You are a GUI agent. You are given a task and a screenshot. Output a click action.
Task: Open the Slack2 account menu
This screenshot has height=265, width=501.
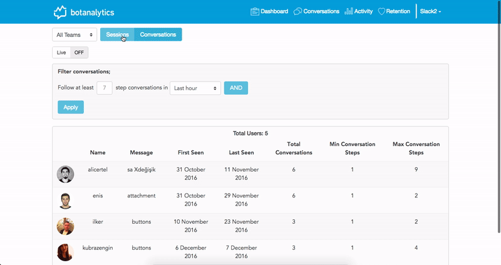(430, 11)
